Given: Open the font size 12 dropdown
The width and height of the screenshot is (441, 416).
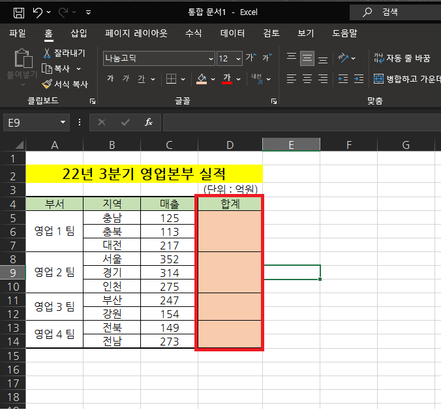Looking at the screenshot, I should coord(238,59).
